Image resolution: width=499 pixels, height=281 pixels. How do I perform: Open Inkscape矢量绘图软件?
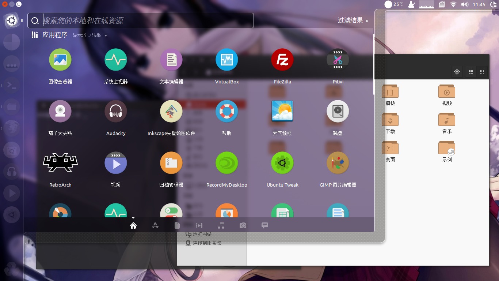pos(171,111)
